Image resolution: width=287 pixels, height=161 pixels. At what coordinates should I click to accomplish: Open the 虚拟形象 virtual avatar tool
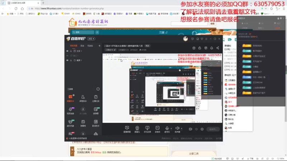tap(70, 123)
